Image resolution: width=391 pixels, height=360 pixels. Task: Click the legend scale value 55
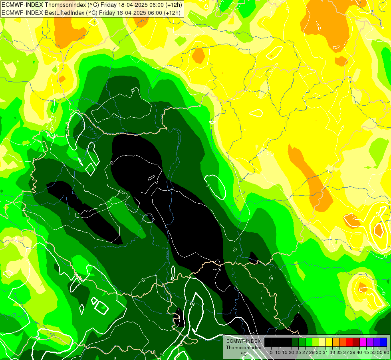pos(380,352)
